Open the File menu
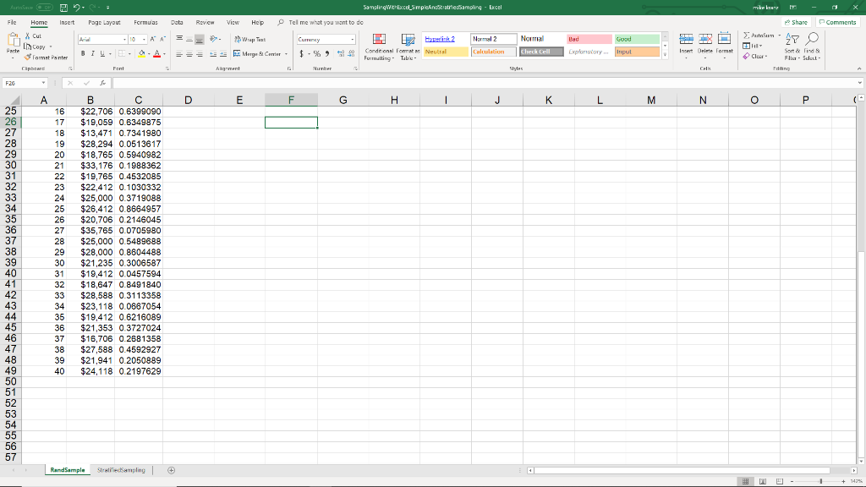866x487 pixels. 12,23
